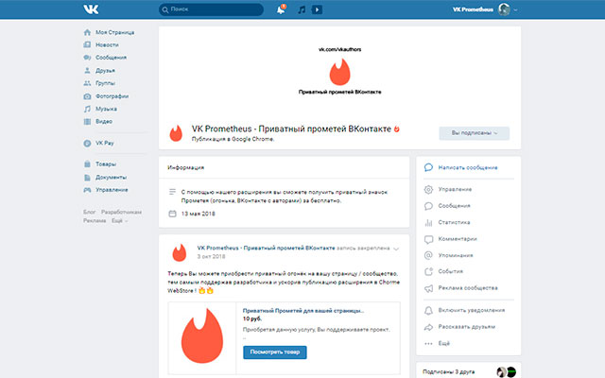Open the video player icon in header
Screen dimensions: 605x378
click(317, 9)
